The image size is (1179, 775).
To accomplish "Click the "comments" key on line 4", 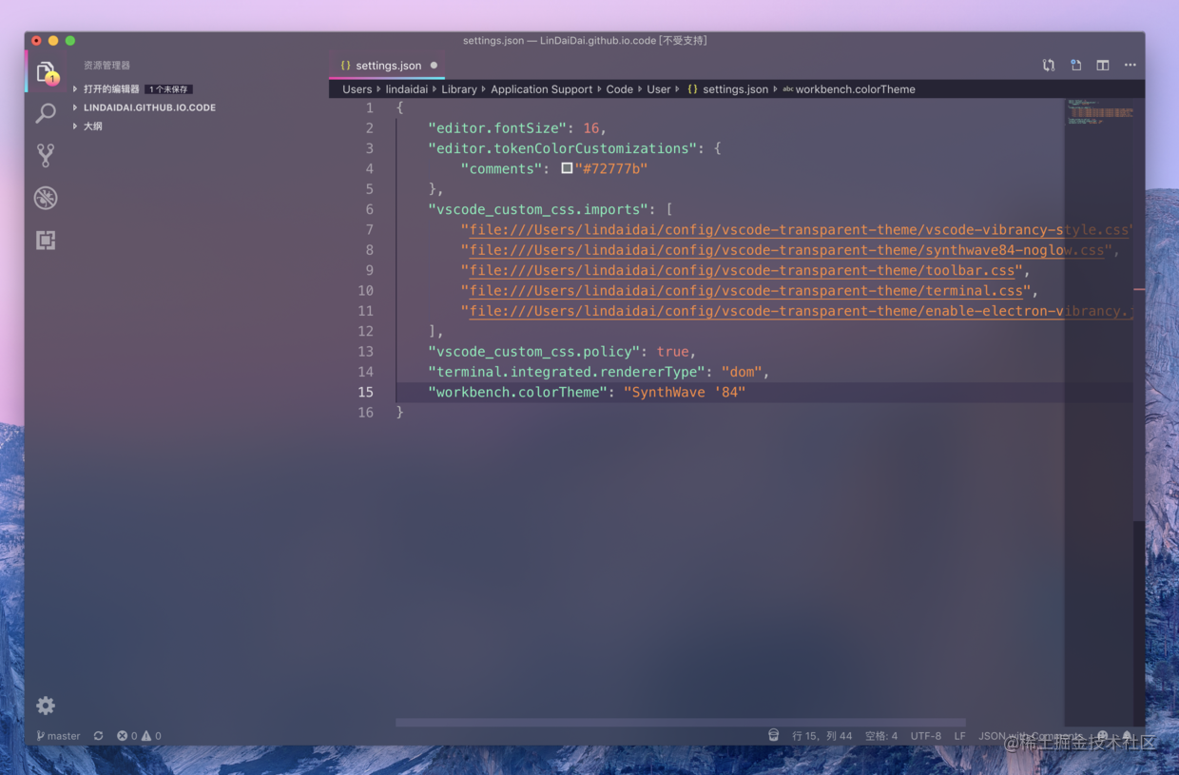I will click(502, 169).
